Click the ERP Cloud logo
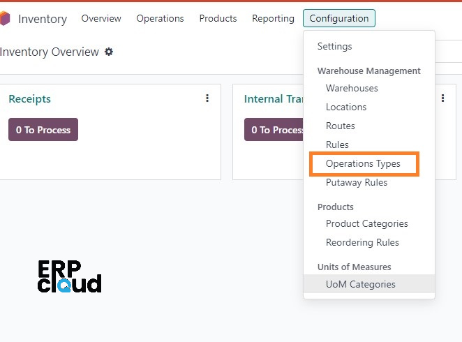The height and width of the screenshot is (342, 462). click(70, 276)
